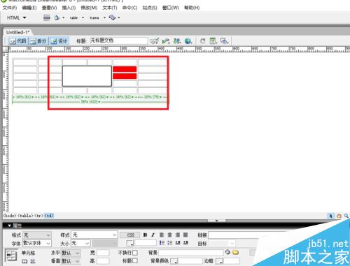Align text left
The image size is (350, 266).
pos(162,235)
